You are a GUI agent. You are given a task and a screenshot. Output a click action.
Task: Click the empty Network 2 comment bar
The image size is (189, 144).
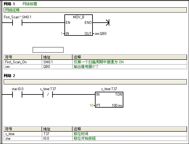(x=95, y=82)
